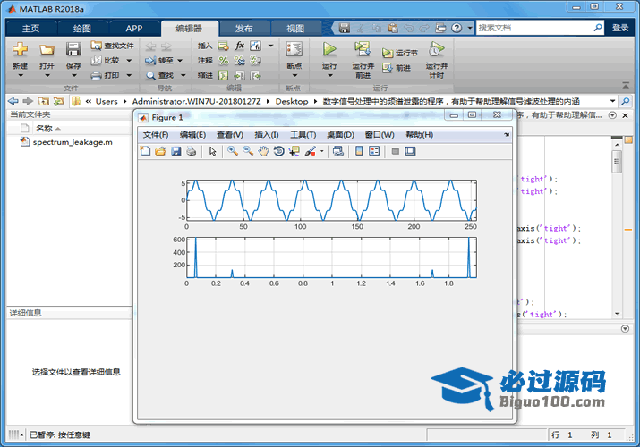
Task: Click New Figure icon in Figure toolbar
Action: tap(145, 151)
